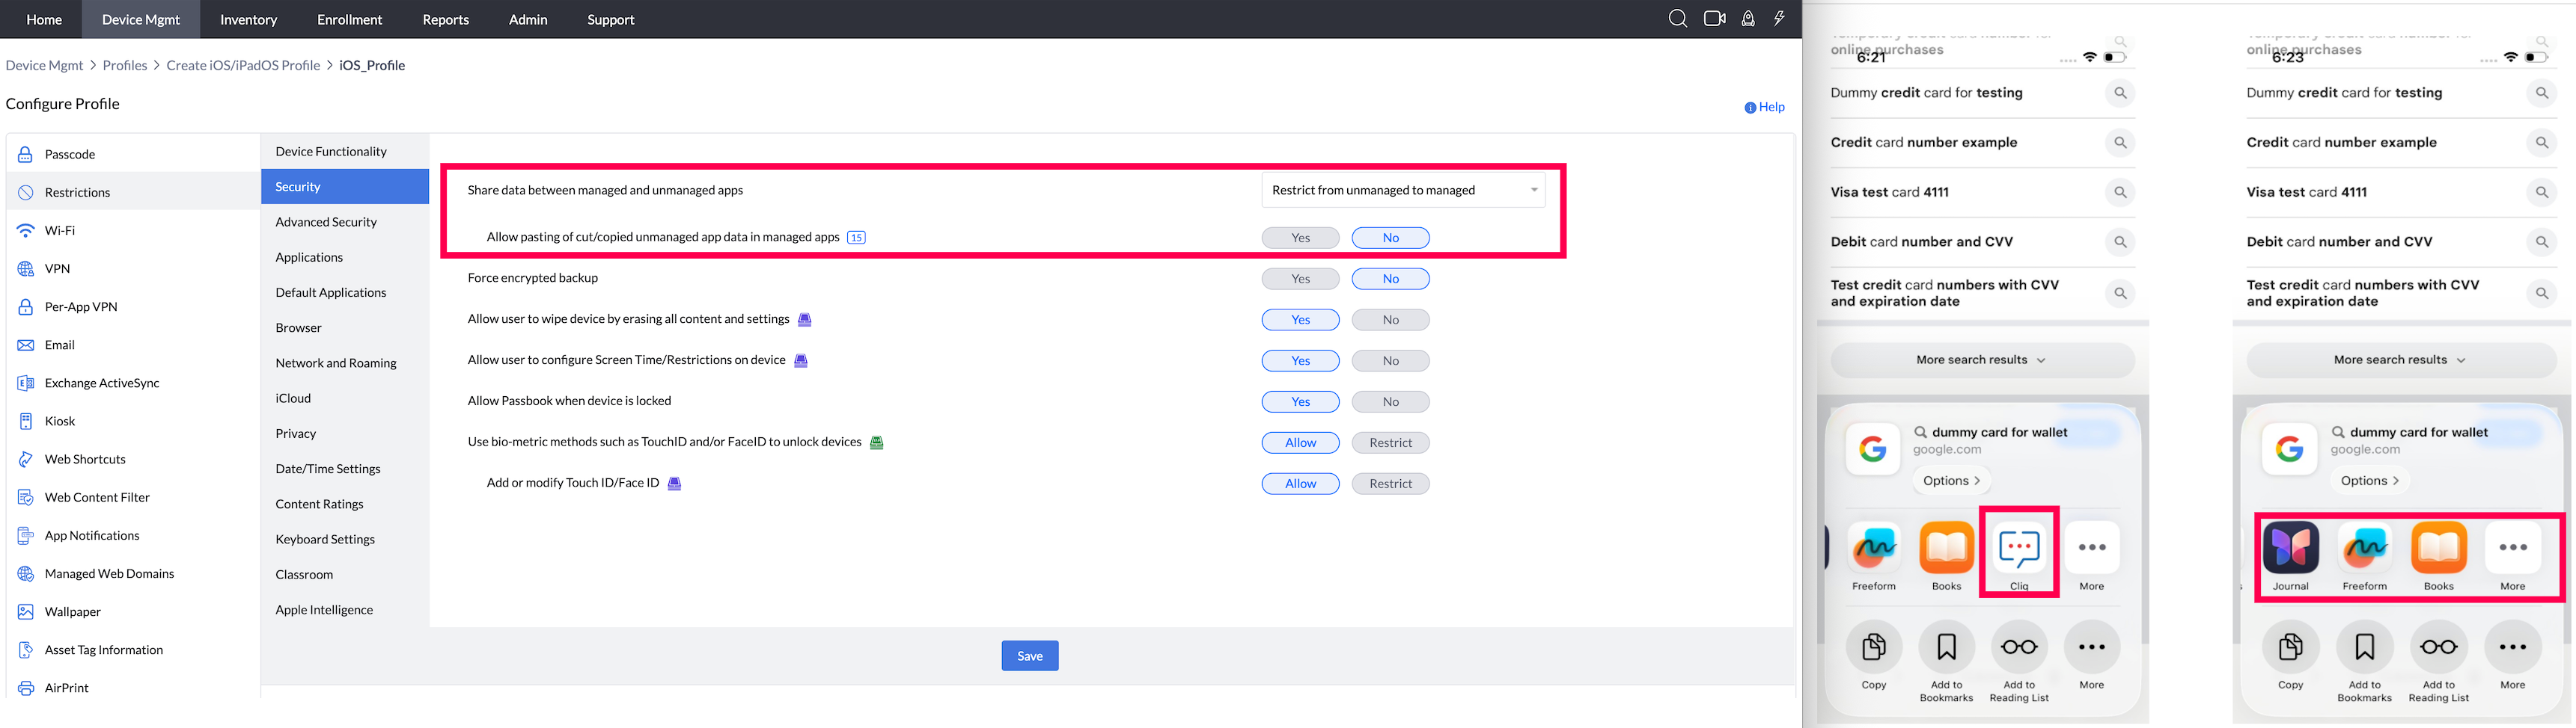The height and width of the screenshot is (728, 2576).
Task: Click the lightning bolt quick actions icon
Action: click(1779, 19)
